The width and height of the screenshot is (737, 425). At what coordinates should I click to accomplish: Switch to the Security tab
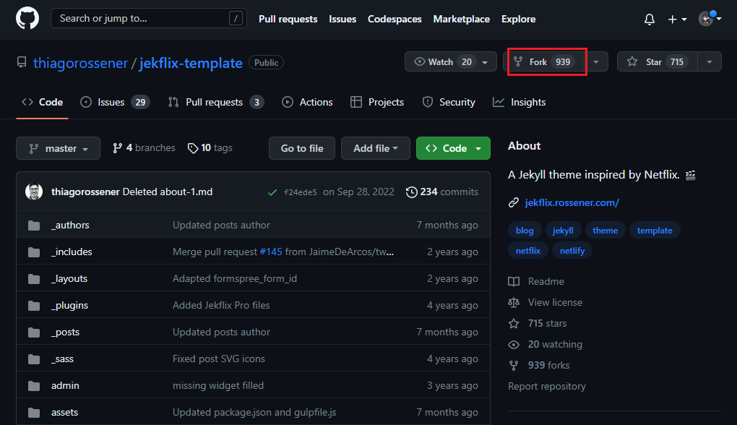click(449, 102)
